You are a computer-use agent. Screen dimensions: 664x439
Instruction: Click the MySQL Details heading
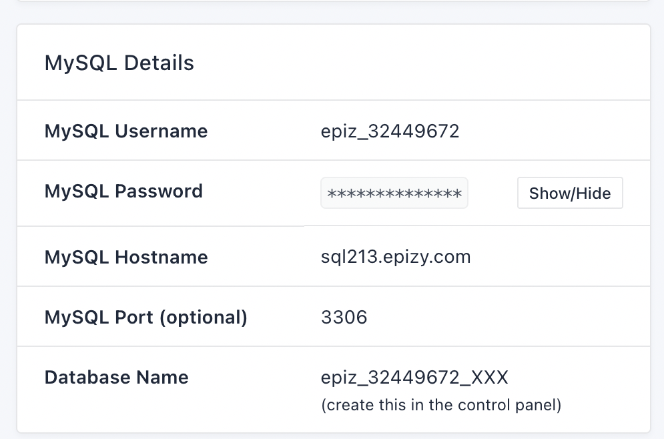(x=119, y=63)
